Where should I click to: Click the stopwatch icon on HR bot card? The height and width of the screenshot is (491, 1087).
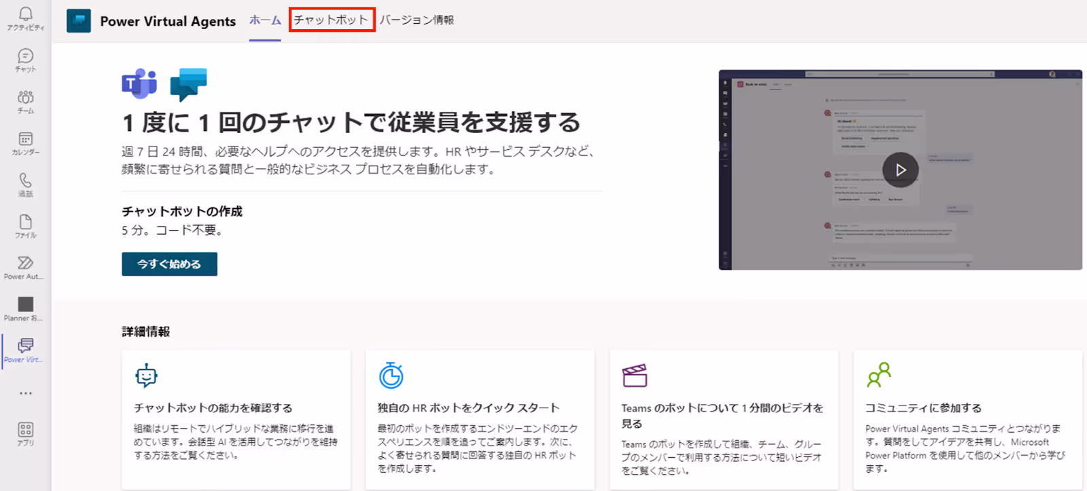click(x=391, y=375)
